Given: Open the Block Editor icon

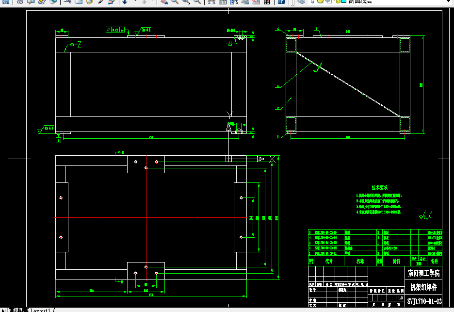Looking at the screenshot, I should pos(112,1).
